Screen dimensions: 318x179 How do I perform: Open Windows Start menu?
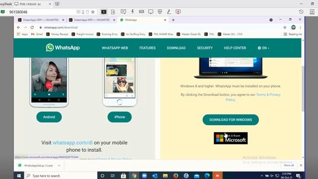pos(19,176)
